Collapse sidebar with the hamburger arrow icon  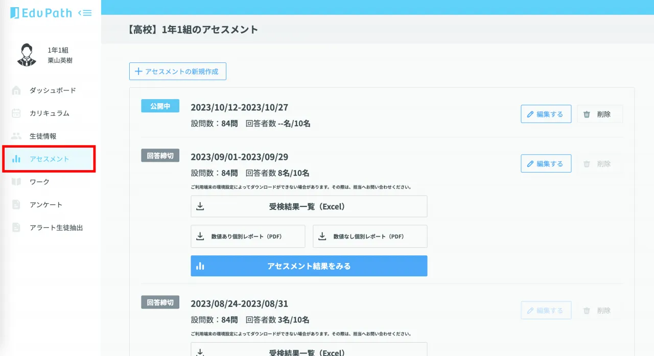coord(85,13)
